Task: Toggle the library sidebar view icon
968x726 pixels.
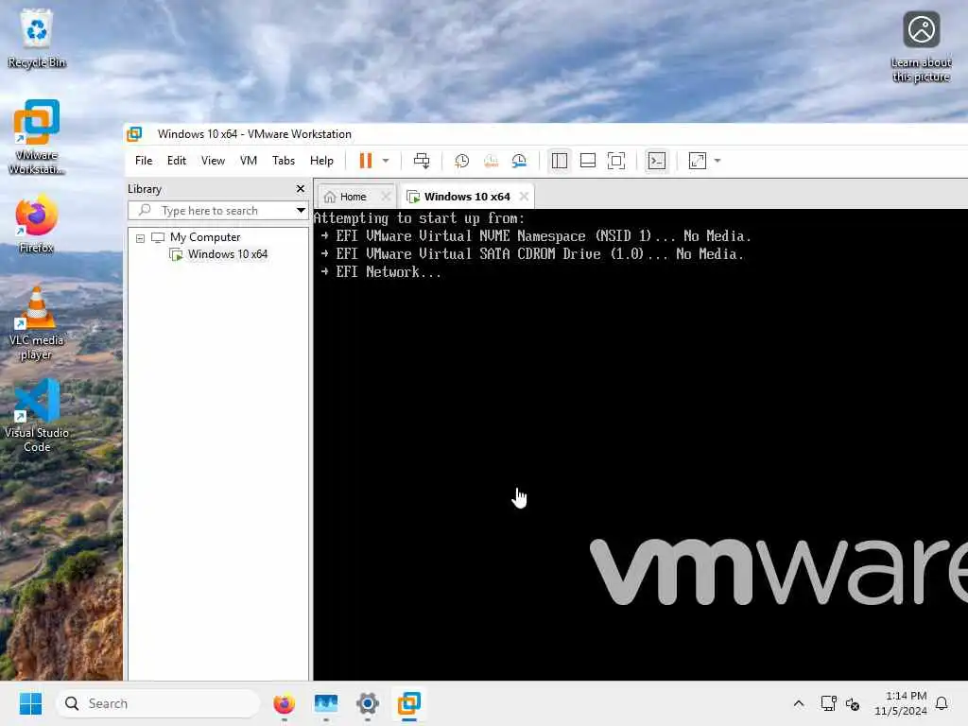Action: point(560,161)
